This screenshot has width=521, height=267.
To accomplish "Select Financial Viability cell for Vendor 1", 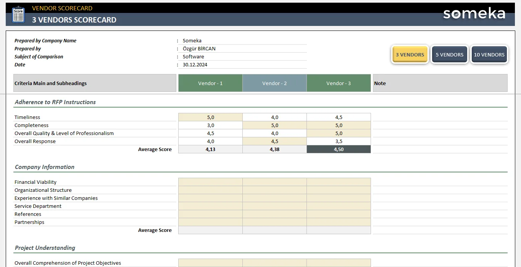I will click(210, 182).
